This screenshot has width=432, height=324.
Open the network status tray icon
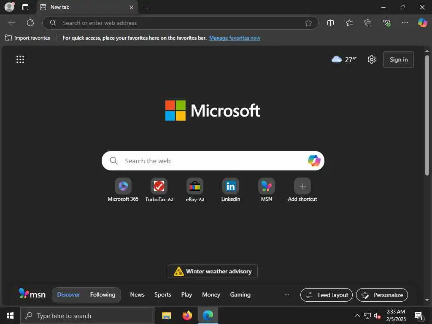pyautogui.click(x=367, y=316)
